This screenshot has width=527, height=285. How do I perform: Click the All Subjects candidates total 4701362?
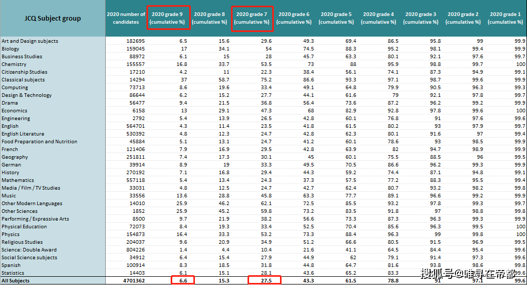tap(134, 281)
